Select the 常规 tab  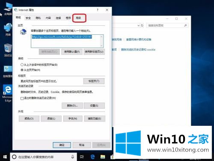click(x=18, y=18)
